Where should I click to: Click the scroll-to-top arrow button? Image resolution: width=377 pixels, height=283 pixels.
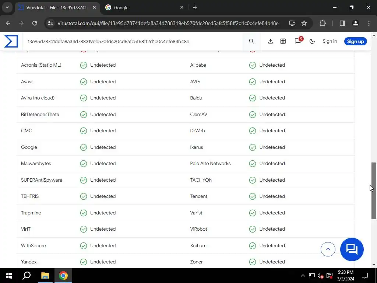pos(328,249)
